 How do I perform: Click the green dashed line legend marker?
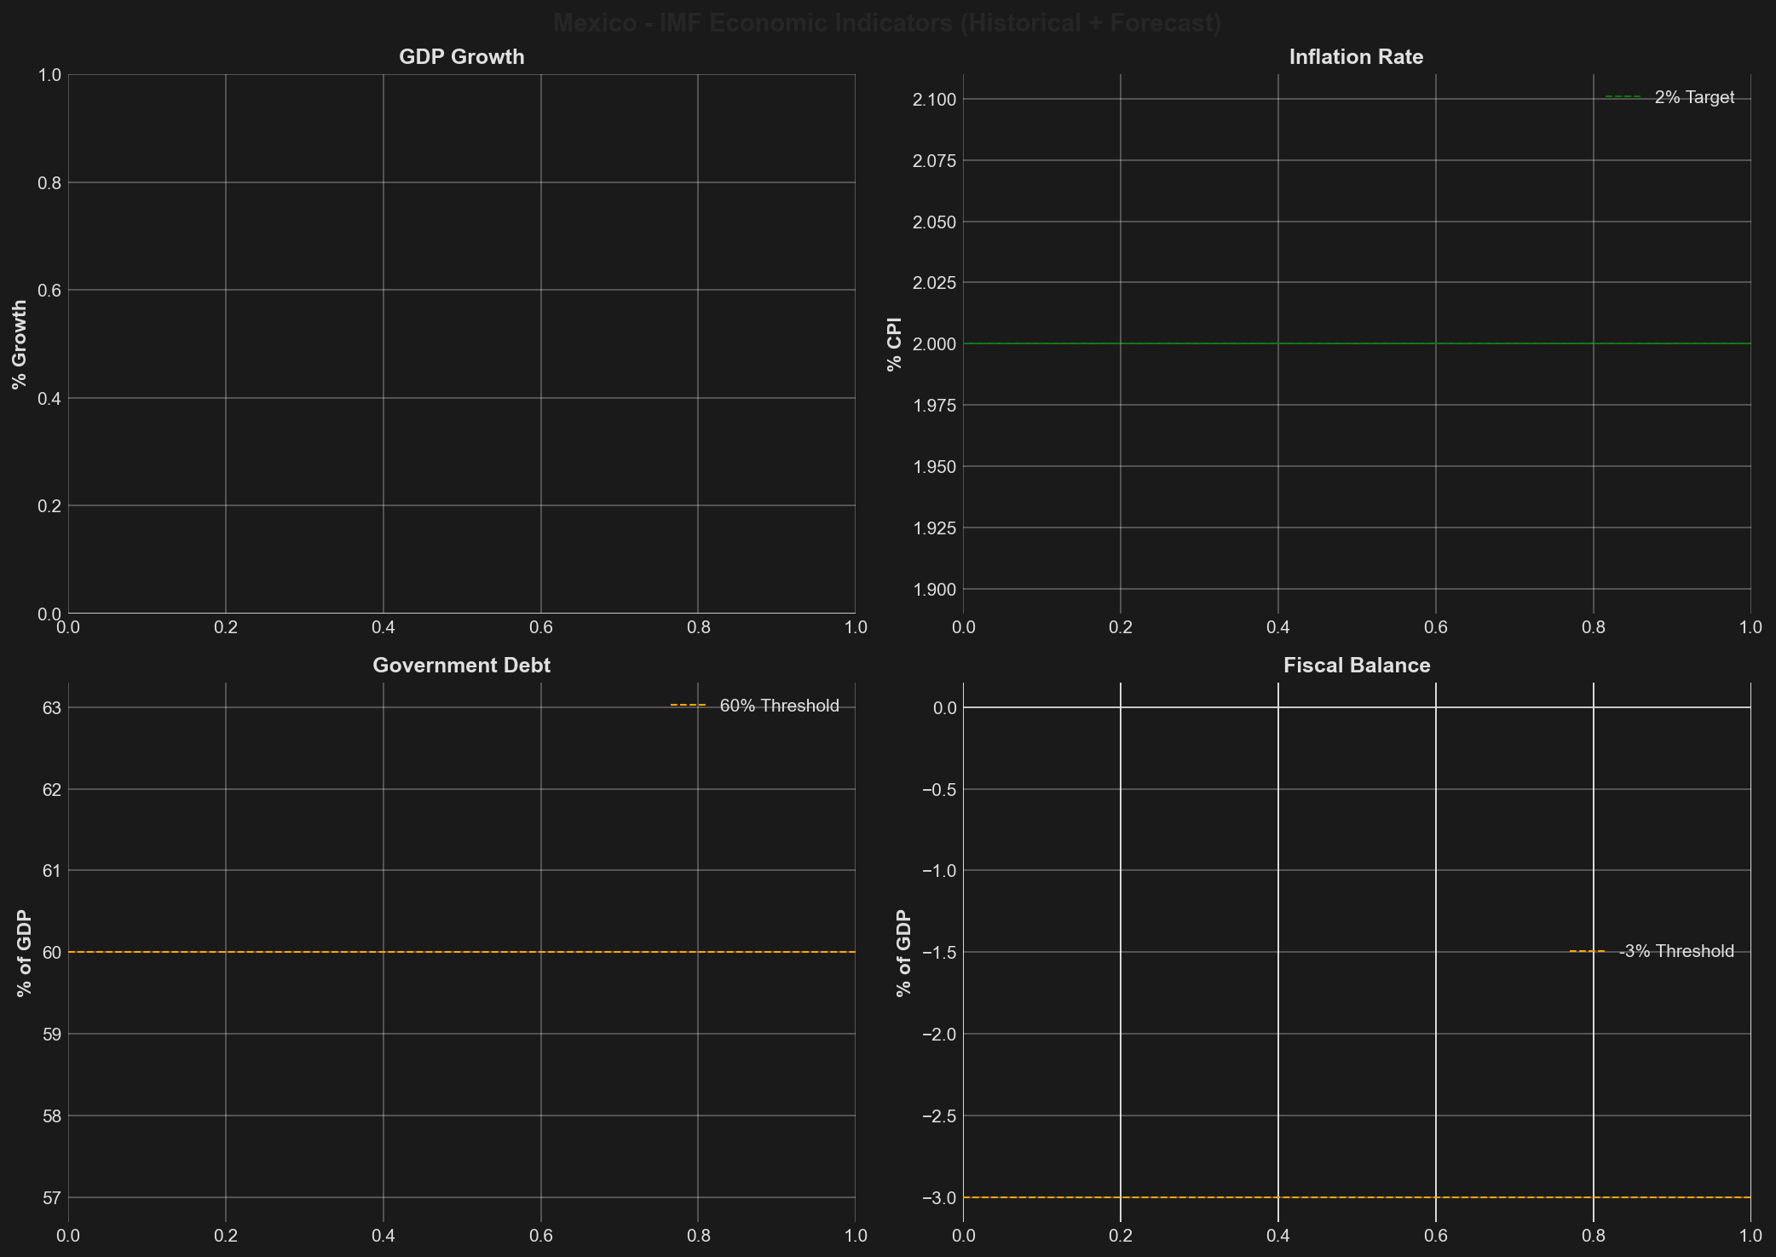[1623, 98]
